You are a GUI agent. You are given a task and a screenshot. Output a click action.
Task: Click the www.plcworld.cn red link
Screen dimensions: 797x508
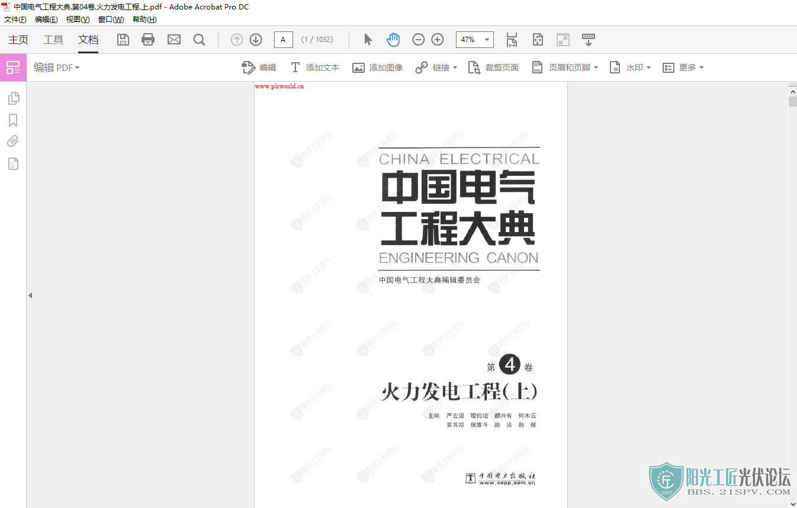click(x=279, y=86)
